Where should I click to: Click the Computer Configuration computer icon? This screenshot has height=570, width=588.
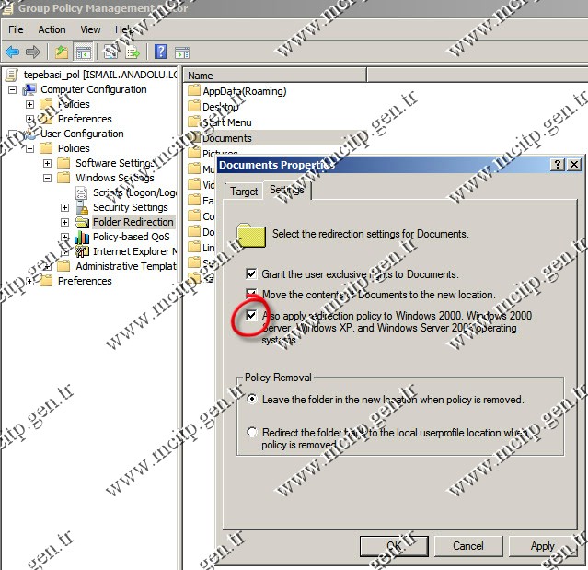tap(29, 89)
